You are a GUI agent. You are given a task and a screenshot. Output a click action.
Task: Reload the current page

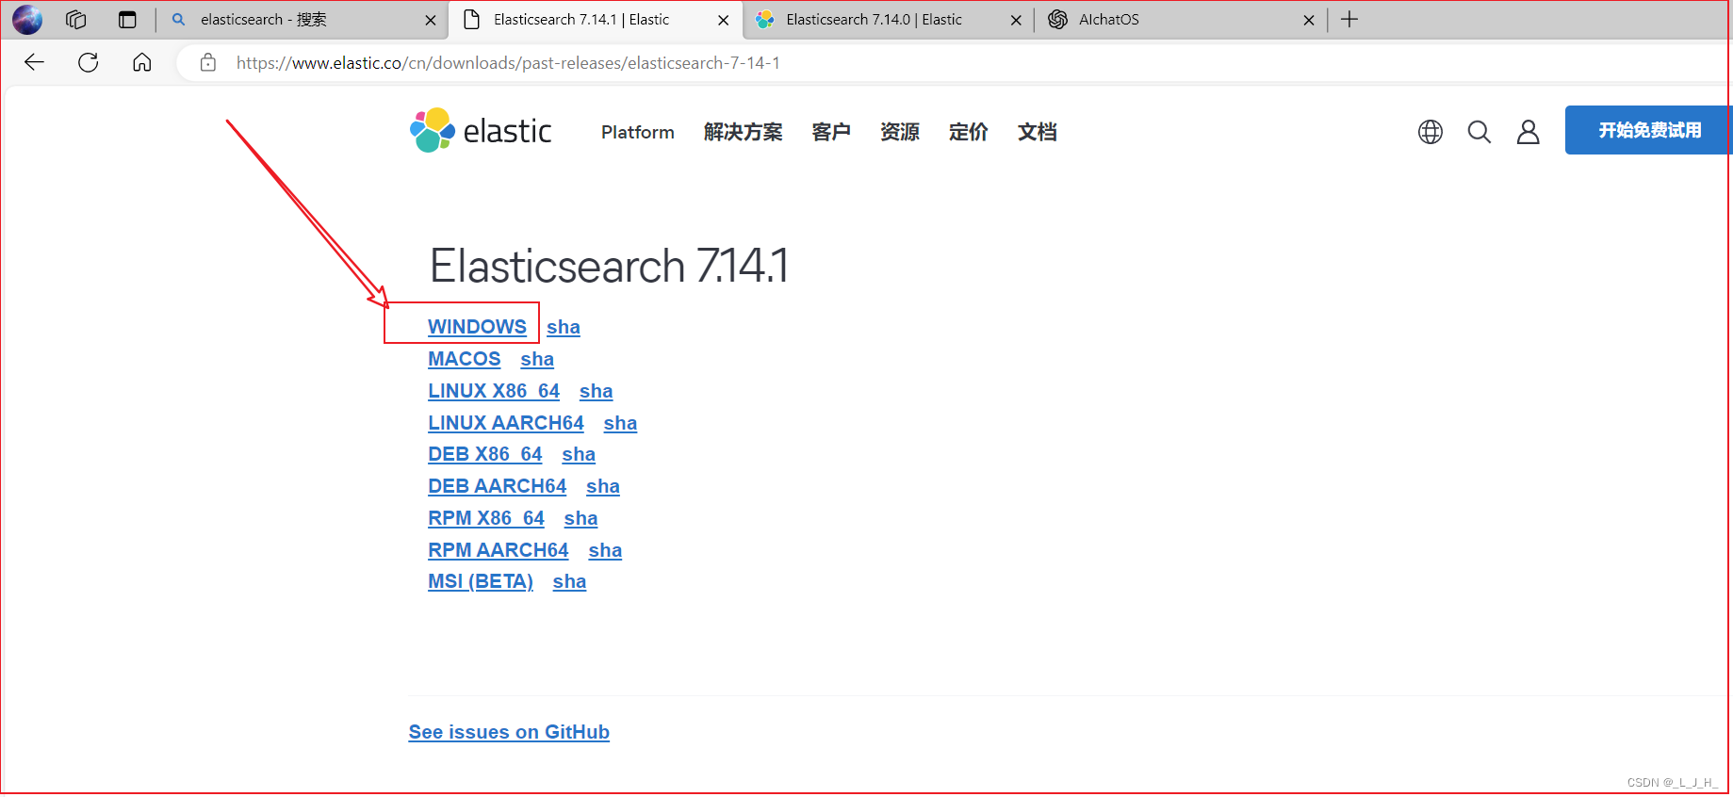(89, 62)
